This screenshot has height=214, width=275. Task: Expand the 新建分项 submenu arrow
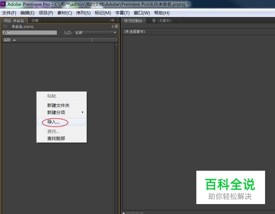pyautogui.click(x=82, y=112)
